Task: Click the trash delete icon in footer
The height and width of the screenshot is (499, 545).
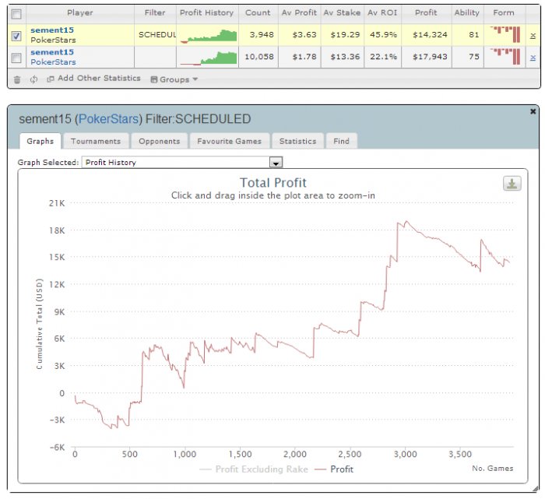Action: (17, 79)
